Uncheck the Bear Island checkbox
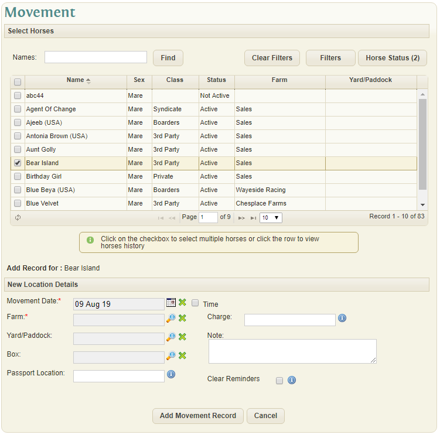This screenshot has height=438, width=440. coord(18,163)
